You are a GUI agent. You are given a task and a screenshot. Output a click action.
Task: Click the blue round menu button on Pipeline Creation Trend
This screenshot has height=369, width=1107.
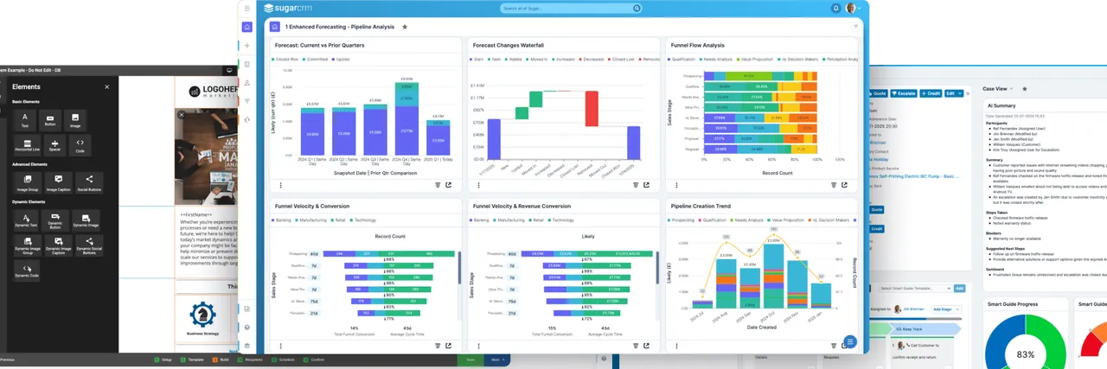(x=849, y=342)
